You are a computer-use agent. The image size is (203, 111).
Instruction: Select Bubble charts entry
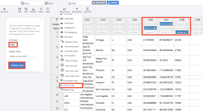pos(71,42)
